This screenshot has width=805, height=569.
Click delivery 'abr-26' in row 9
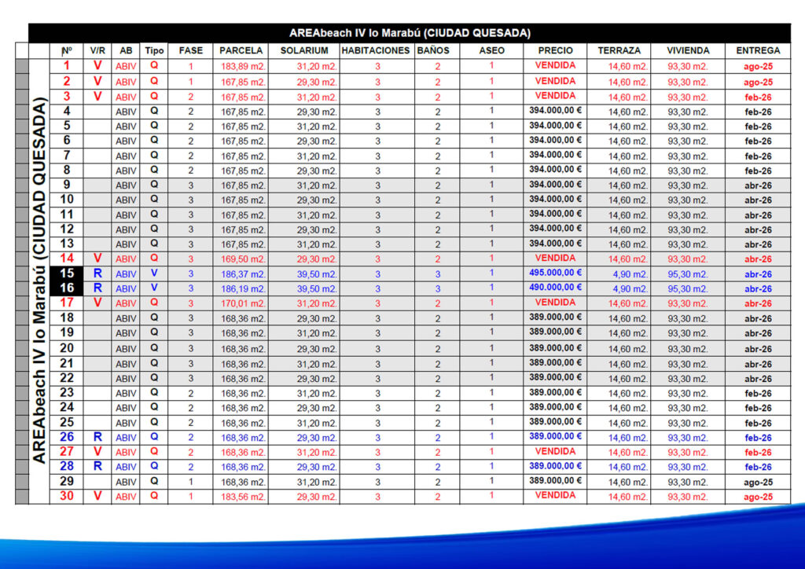(x=759, y=185)
